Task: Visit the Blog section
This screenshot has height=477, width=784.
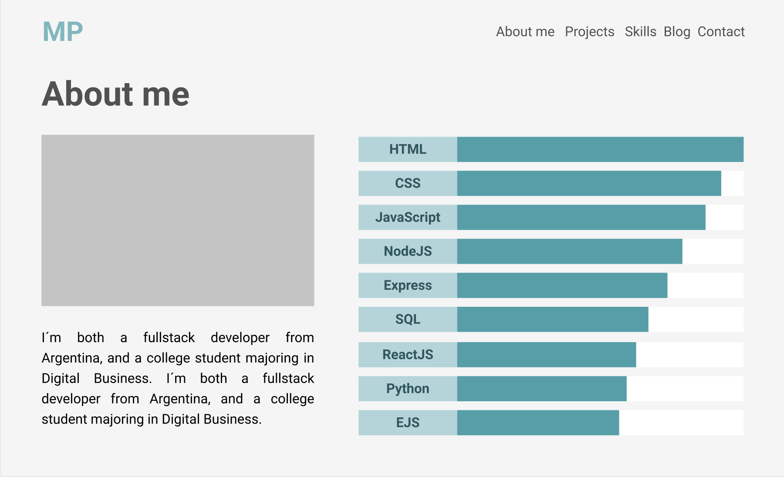Action: pos(677,32)
